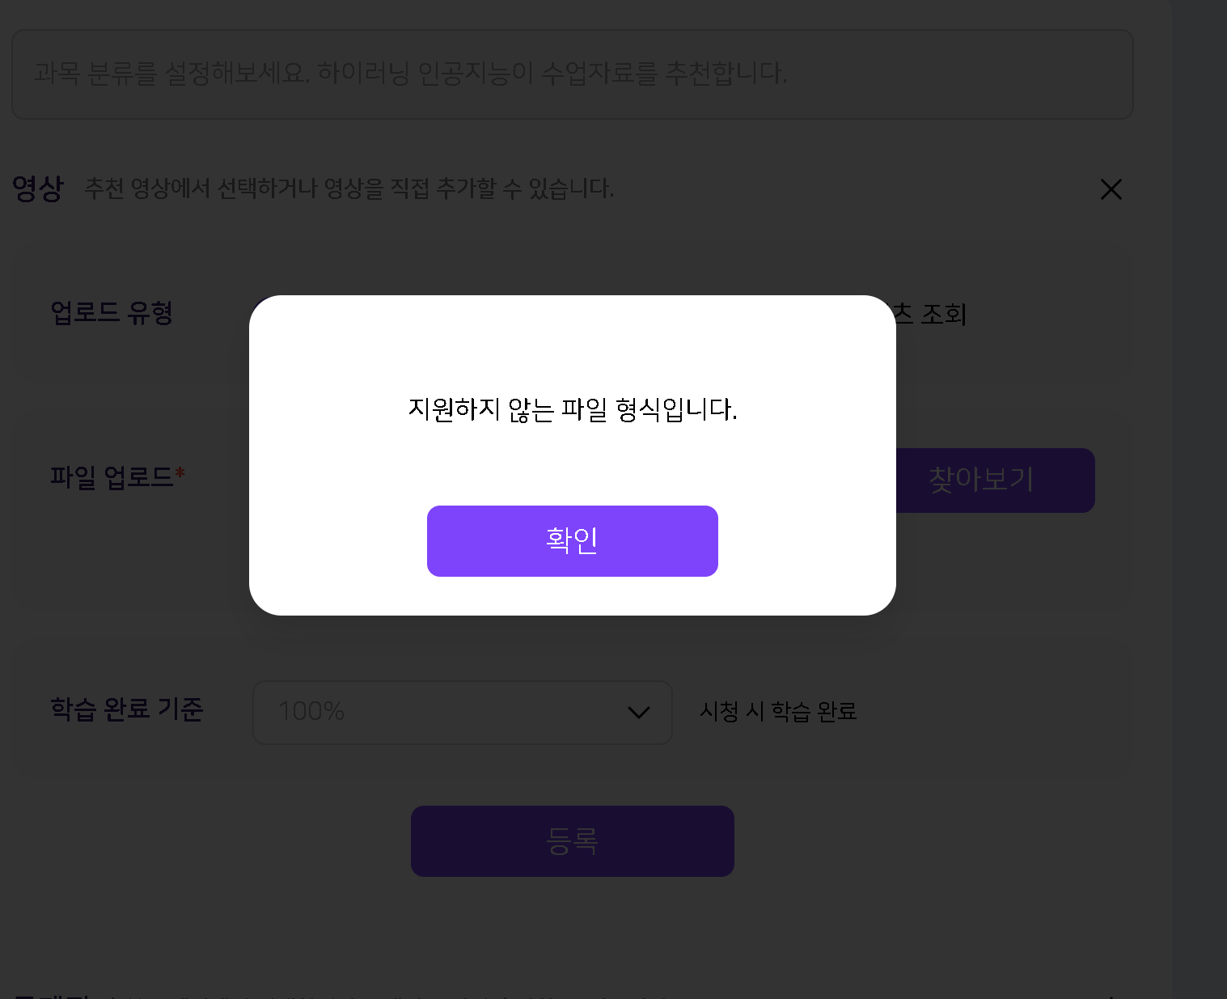The image size is (1227, 999).
Task: Close the 영상 section with the X icon
Action: point(1111,189)
